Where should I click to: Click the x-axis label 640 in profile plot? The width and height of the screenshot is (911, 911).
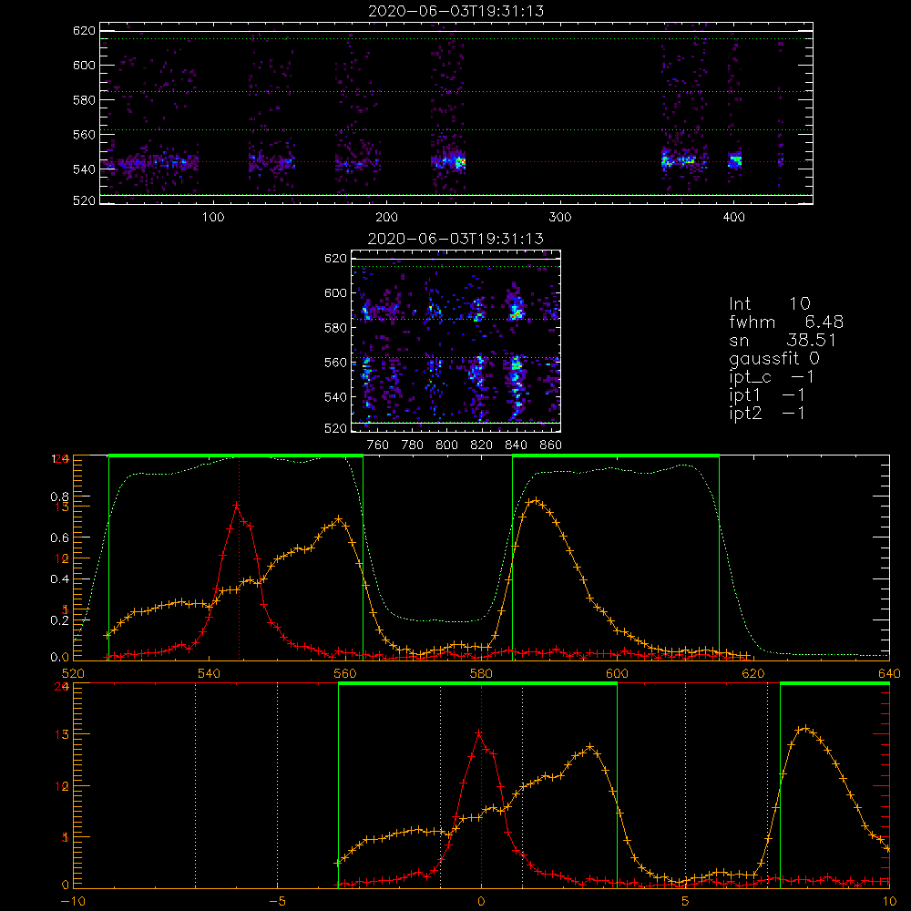[x=889, y=673]
